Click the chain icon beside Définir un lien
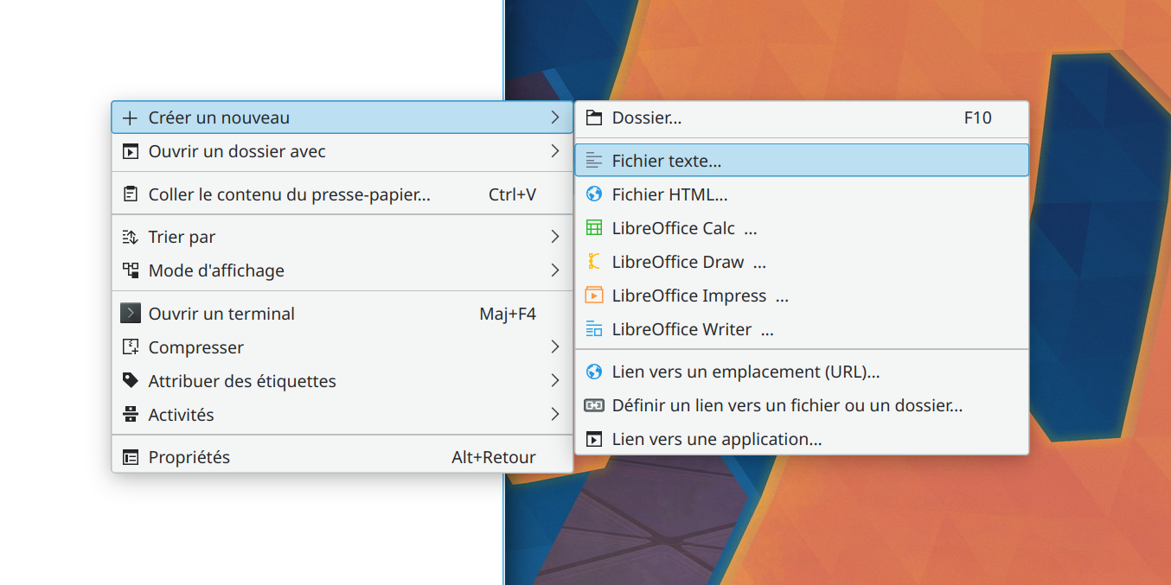This screenshot has width=1171, height=585. click(x=593, y=405)
